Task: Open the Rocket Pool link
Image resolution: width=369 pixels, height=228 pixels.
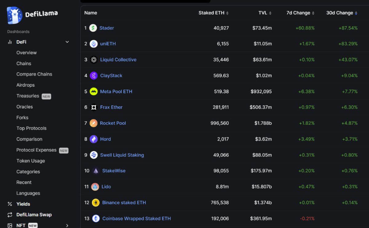Action: point(113,123)
